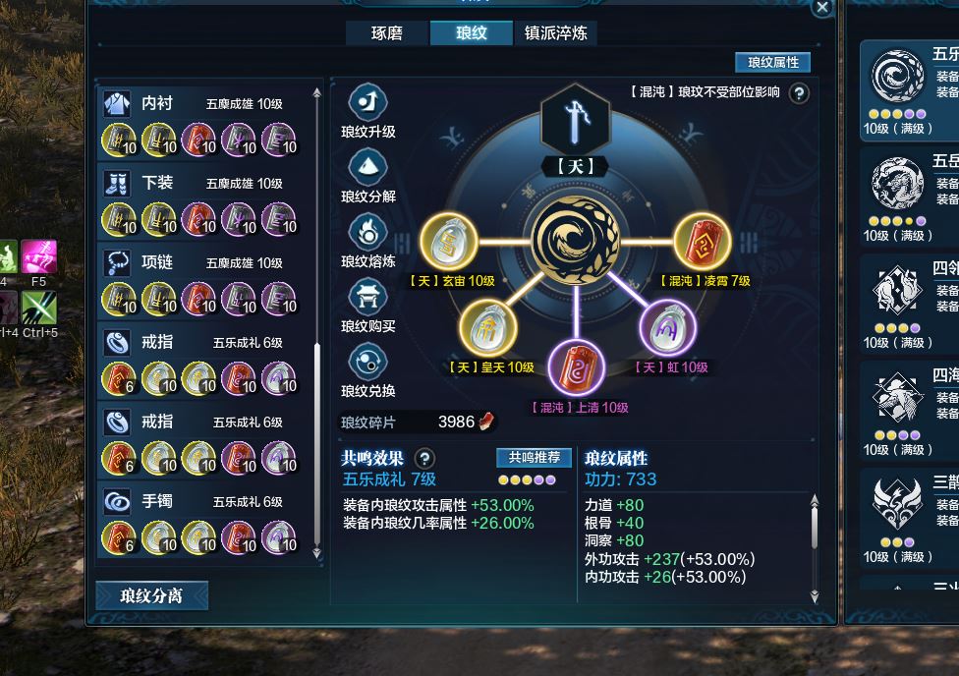
Task: Select the 【混沌】凌霄 7级 red rune
Action: (x=703, y=242)
